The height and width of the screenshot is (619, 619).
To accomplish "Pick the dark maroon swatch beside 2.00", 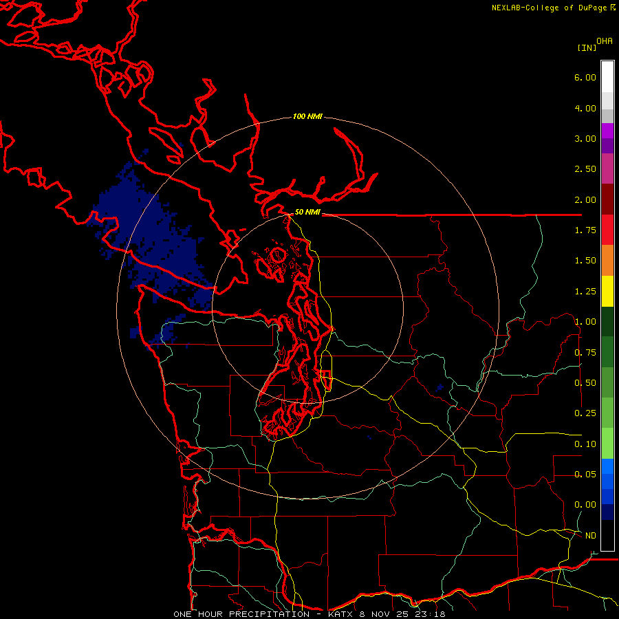I will (x=607, y=199).
